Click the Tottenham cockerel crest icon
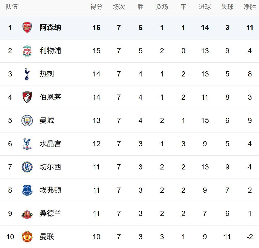Image resolution: width=259 pixels, height=248 pixels. click(27, 74)
